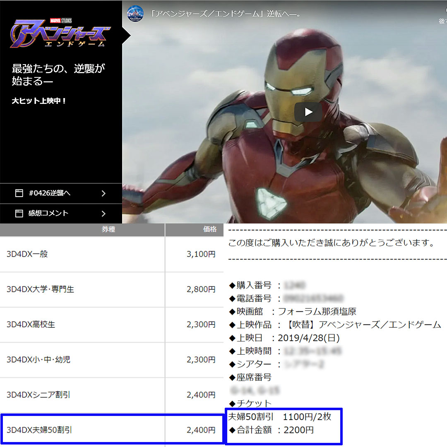Click the Disney channel avatar icon
447x447 pixels.
[135, 14]
